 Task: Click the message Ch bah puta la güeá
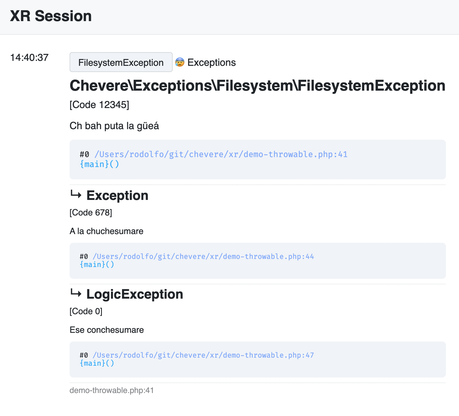[x=114, y=126]
